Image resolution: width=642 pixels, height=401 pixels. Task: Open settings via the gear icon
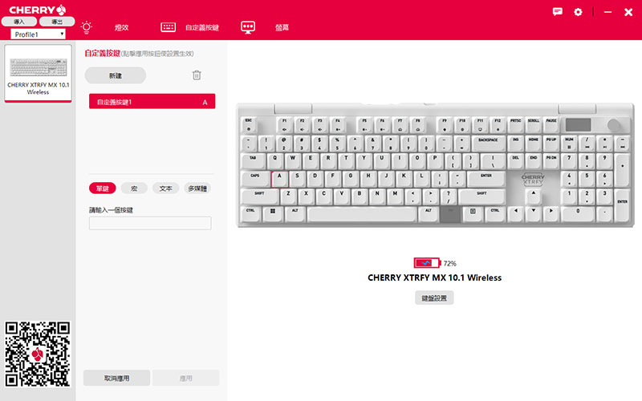[578, 12]
